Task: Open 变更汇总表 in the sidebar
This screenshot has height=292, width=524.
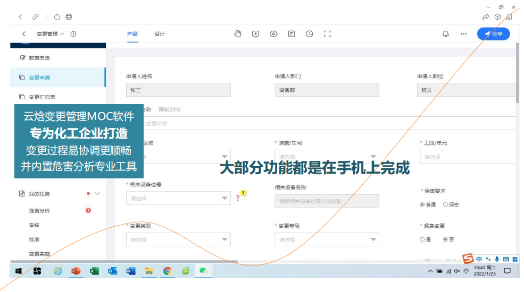Action: [x=42, y=97]
